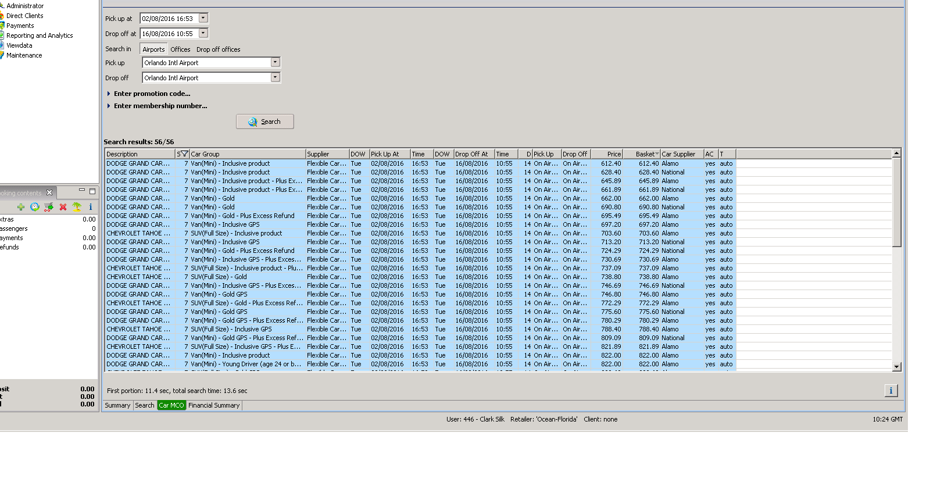This screenshot has width=930, height=500.
Task: Select the result row priced 612.40
Action: click(x=421, y=163)
